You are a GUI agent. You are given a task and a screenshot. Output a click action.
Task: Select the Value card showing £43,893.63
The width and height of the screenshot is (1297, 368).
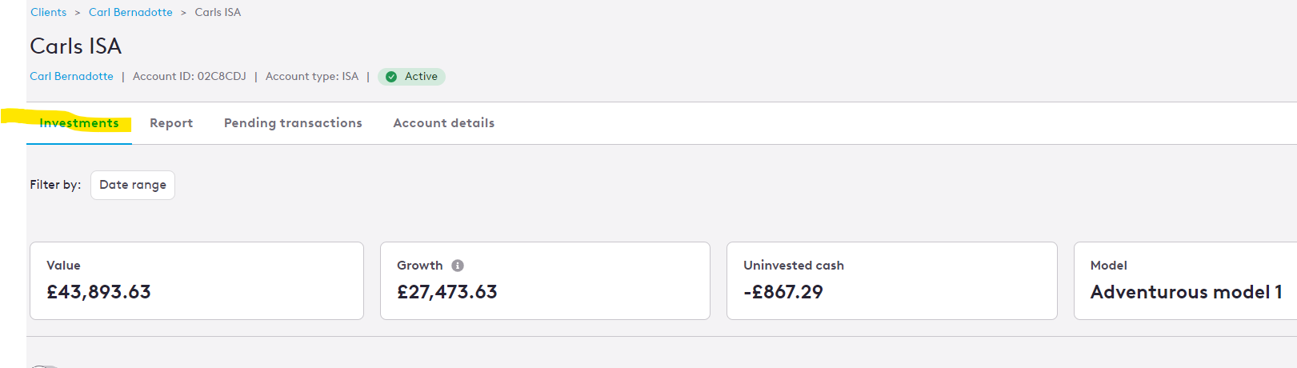coord(197,281)
